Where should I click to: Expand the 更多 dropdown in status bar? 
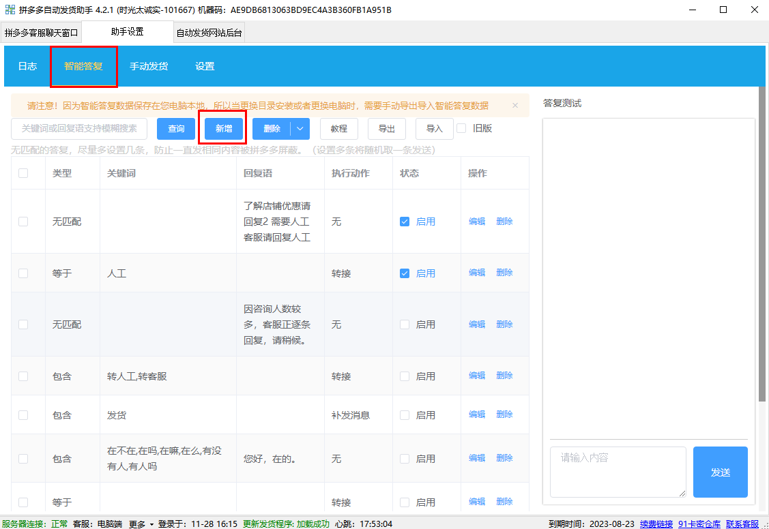pyautogui.click(x=142, y=524)
